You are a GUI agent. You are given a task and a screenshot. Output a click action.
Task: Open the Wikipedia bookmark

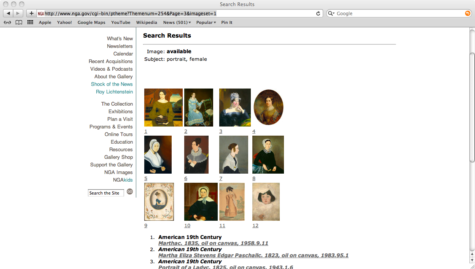coord(147,22)
